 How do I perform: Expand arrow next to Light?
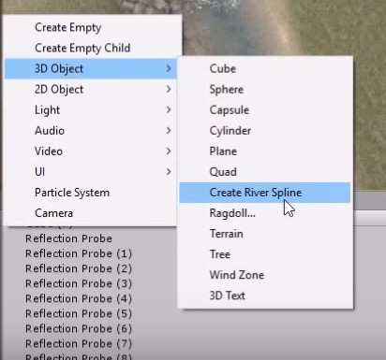169,110
